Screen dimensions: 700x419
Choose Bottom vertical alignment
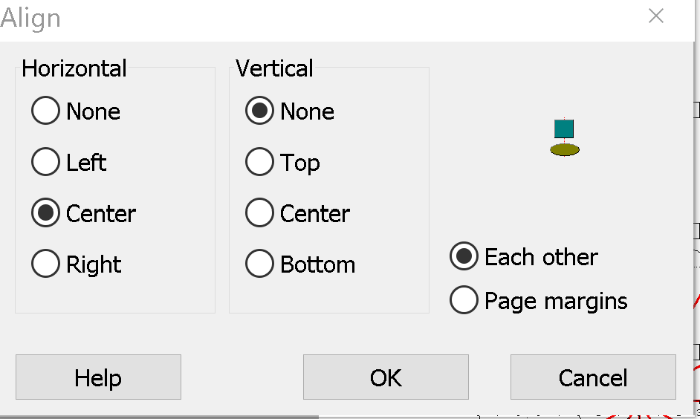(x=259, y=264)
